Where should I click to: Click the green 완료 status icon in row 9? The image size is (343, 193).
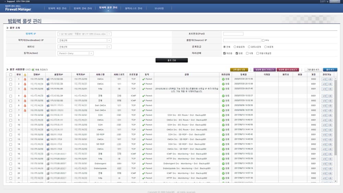pyautogui.click(x=223, y=120)
